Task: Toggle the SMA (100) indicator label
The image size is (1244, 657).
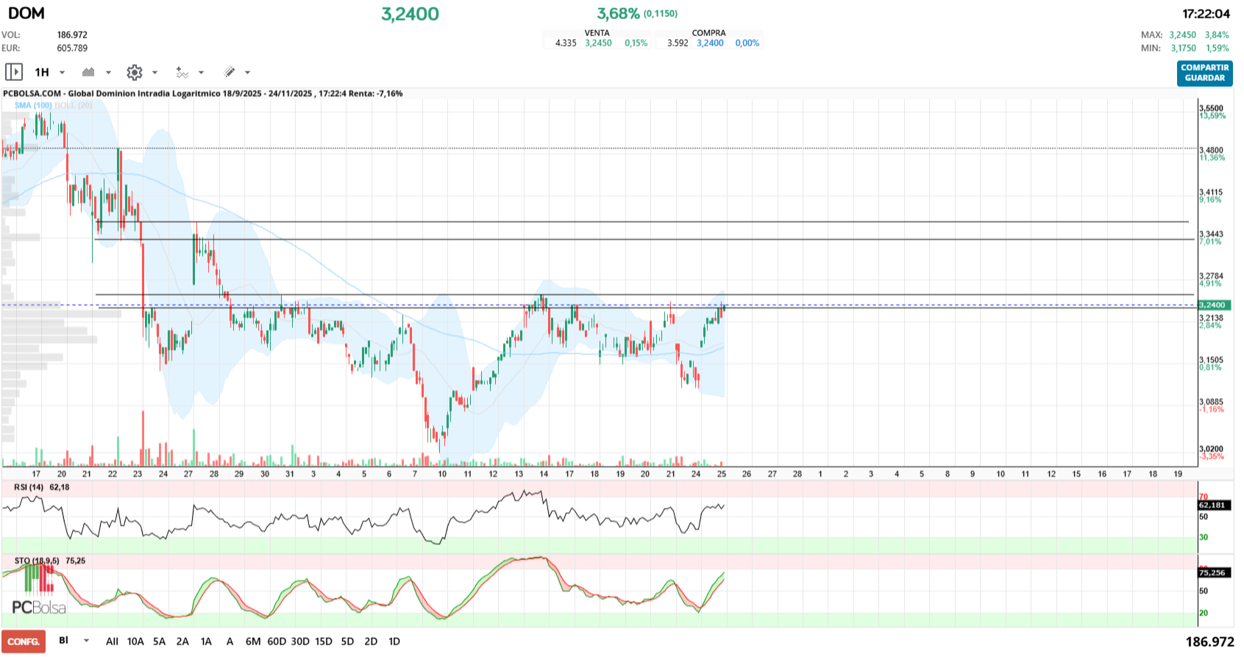Action: click(33, 105)
